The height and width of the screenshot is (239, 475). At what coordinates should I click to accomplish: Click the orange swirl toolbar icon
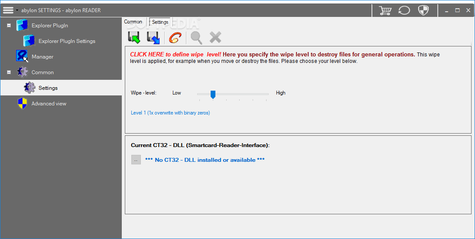click(x=175, y=38)
